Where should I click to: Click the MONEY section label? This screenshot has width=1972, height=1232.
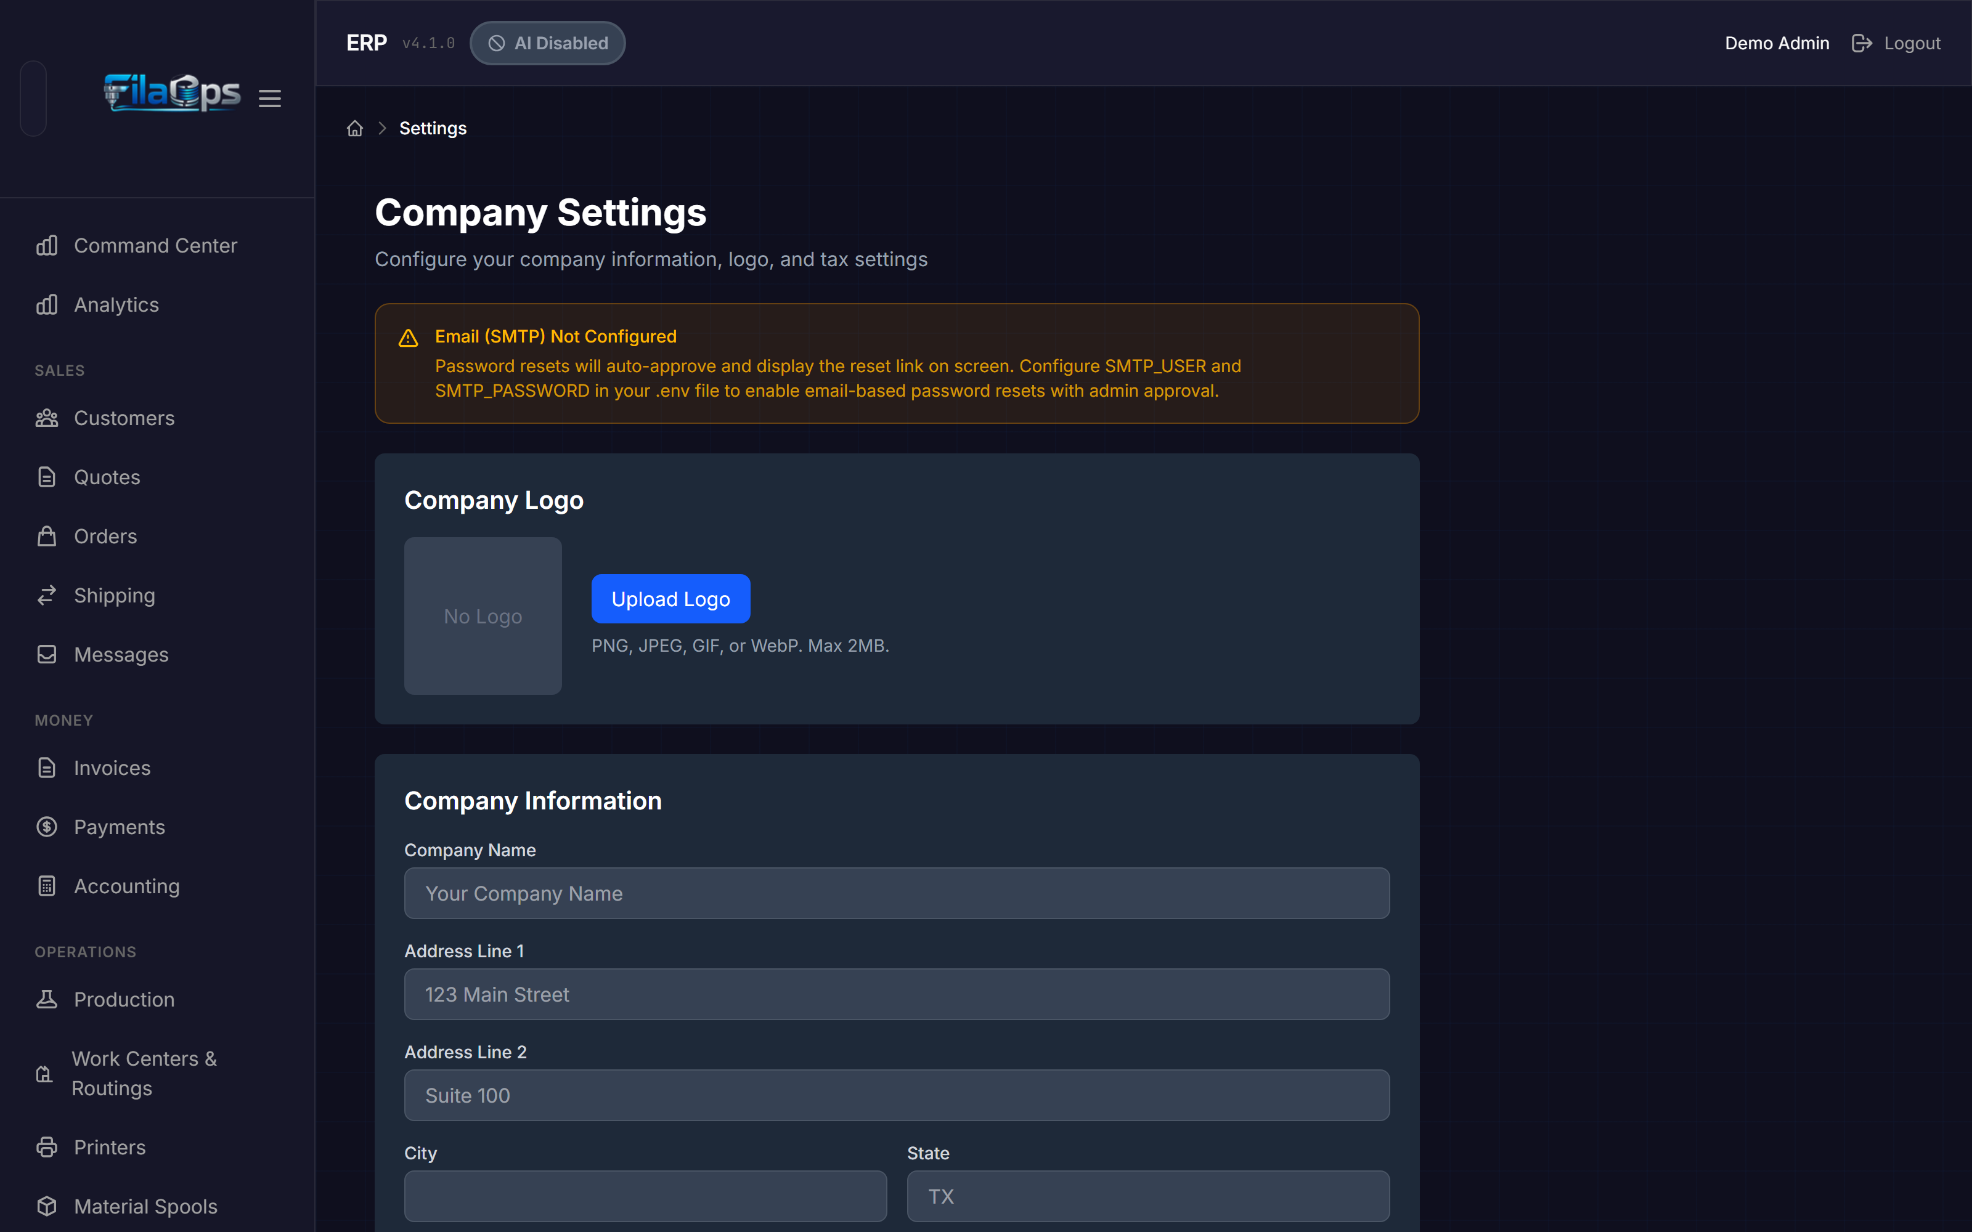pos(63,720)
